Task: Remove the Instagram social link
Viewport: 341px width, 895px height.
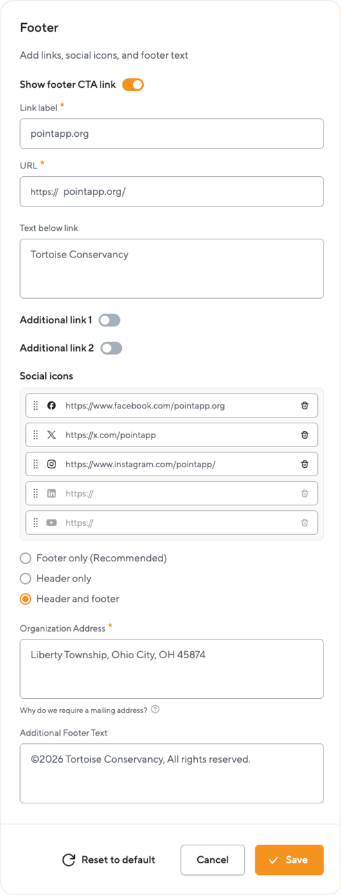Action: 305,464
